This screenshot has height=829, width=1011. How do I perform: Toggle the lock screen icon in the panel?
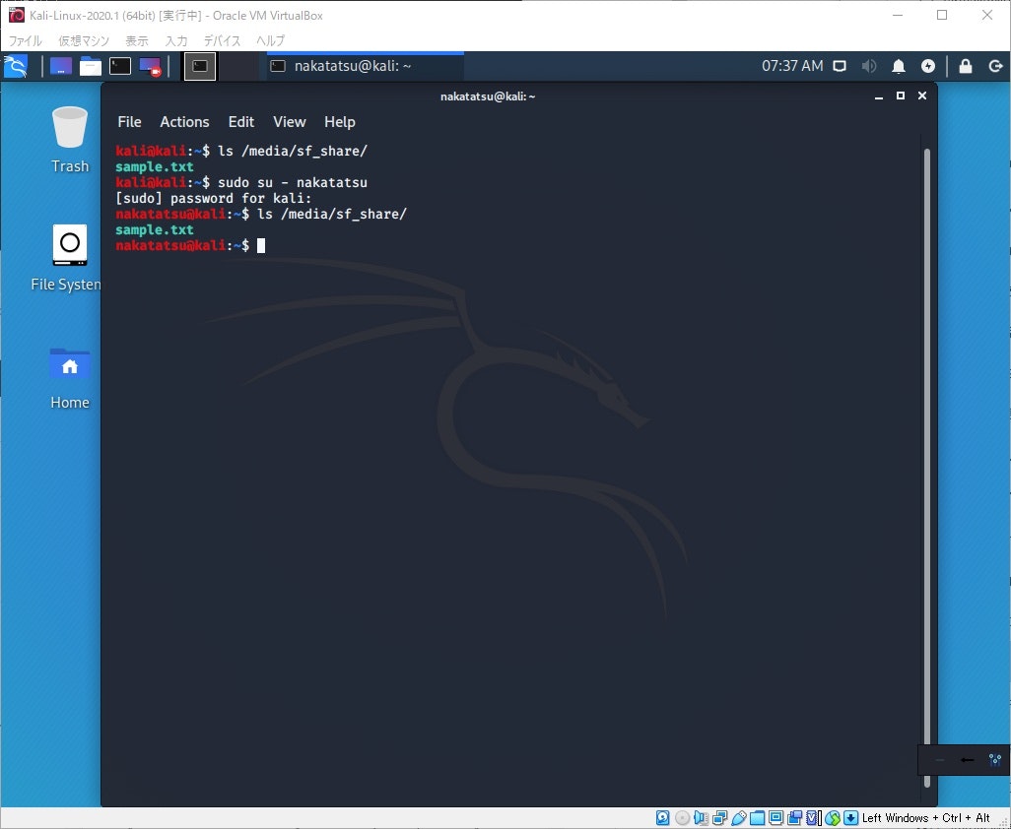tap(965, 66)
